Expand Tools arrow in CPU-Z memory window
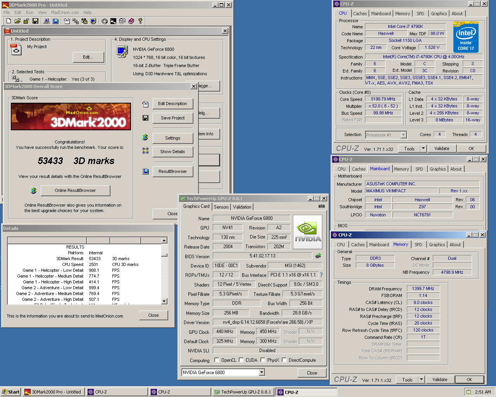Screen dimensions: 496x397 pyautogui.click(x=422, y=380)
